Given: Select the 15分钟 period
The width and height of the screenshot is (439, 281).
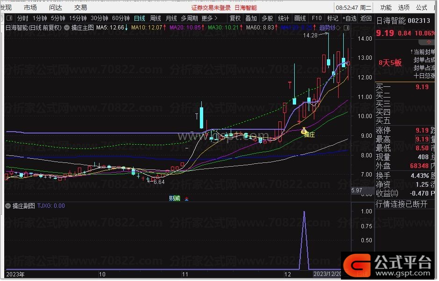Looking at the screenshot, I should (x=78, y=19).
